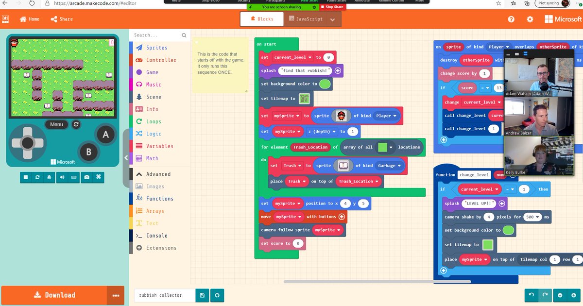The width and height of the screenshot is (583, 306).
Task: Open the GitHub repository button
Action: tap(217, 295)
